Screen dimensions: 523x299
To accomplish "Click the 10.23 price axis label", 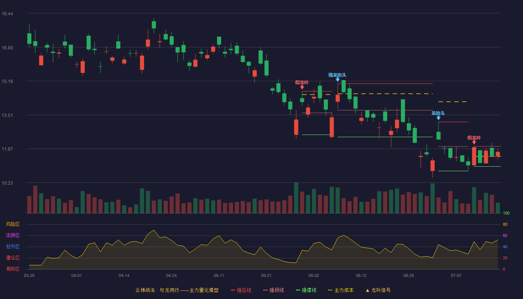I will [7, 183].
